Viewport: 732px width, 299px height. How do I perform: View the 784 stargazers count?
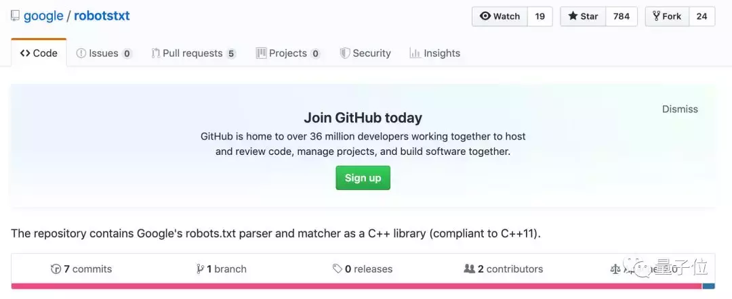(622, 16)
